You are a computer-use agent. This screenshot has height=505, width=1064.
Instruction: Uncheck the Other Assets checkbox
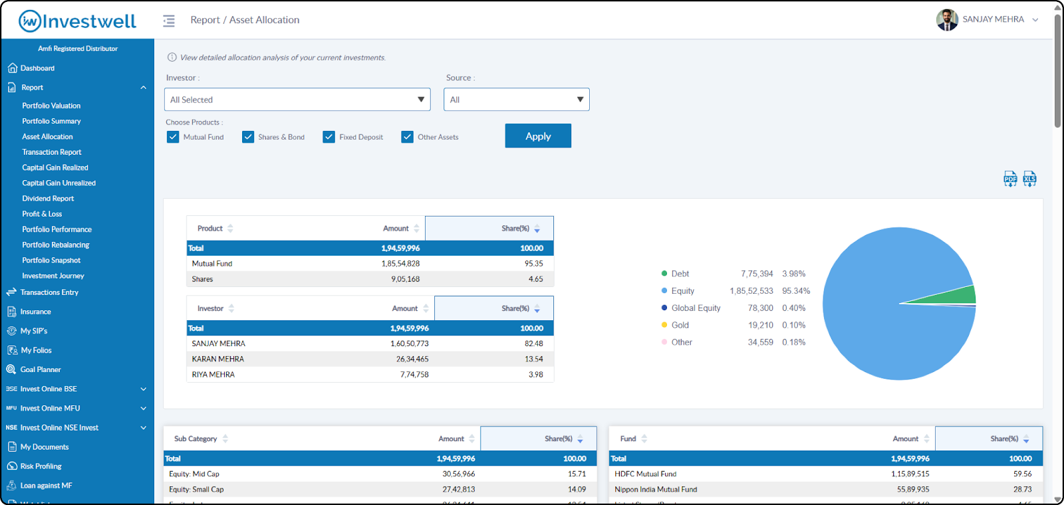(408, 137)
